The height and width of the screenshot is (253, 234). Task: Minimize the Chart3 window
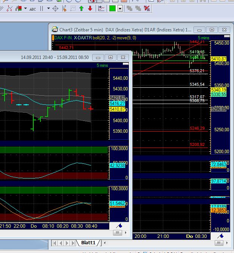pyautogui.click(x=199, y=30)
